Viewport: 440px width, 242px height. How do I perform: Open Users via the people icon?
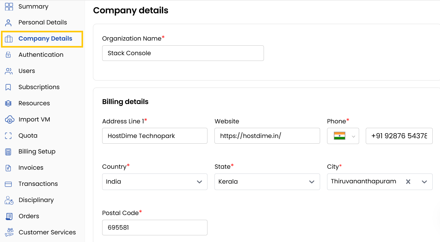(9, 70)
